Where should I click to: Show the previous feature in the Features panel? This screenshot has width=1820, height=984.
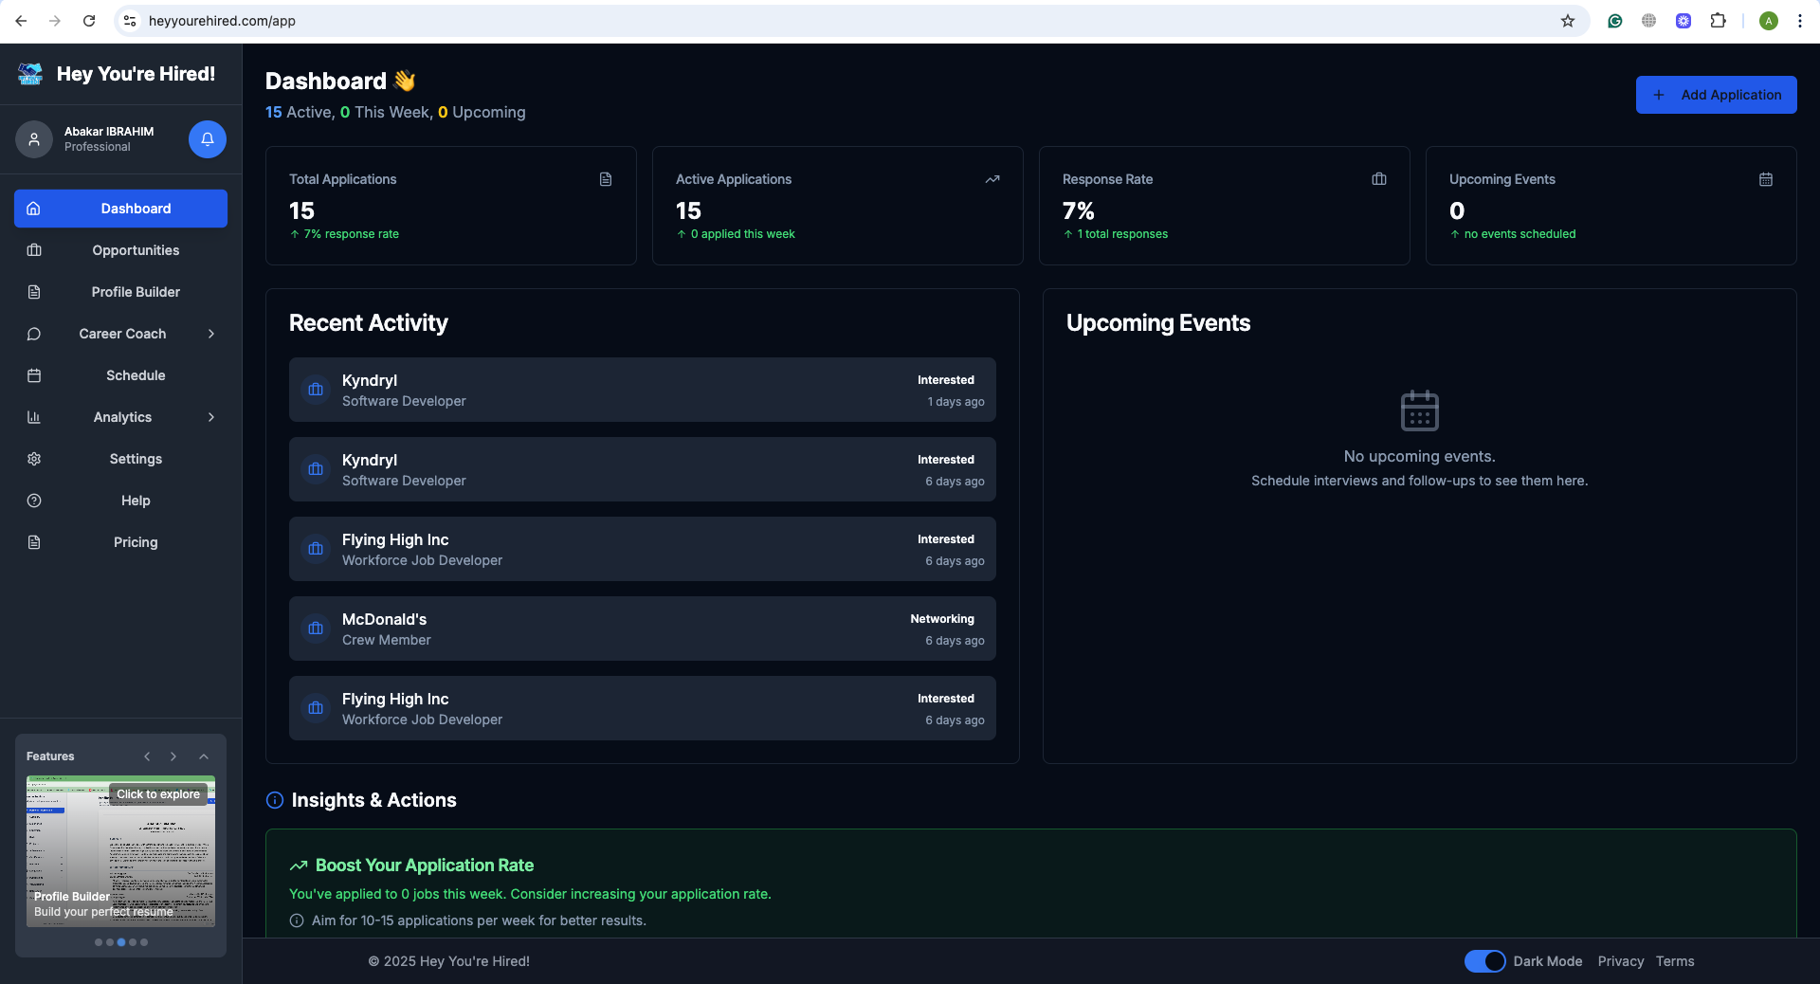(x=147, y=756)
